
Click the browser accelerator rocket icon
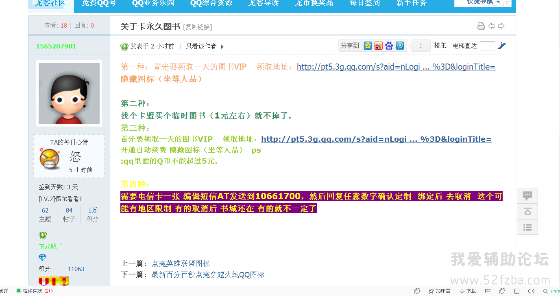coord(431,291)
